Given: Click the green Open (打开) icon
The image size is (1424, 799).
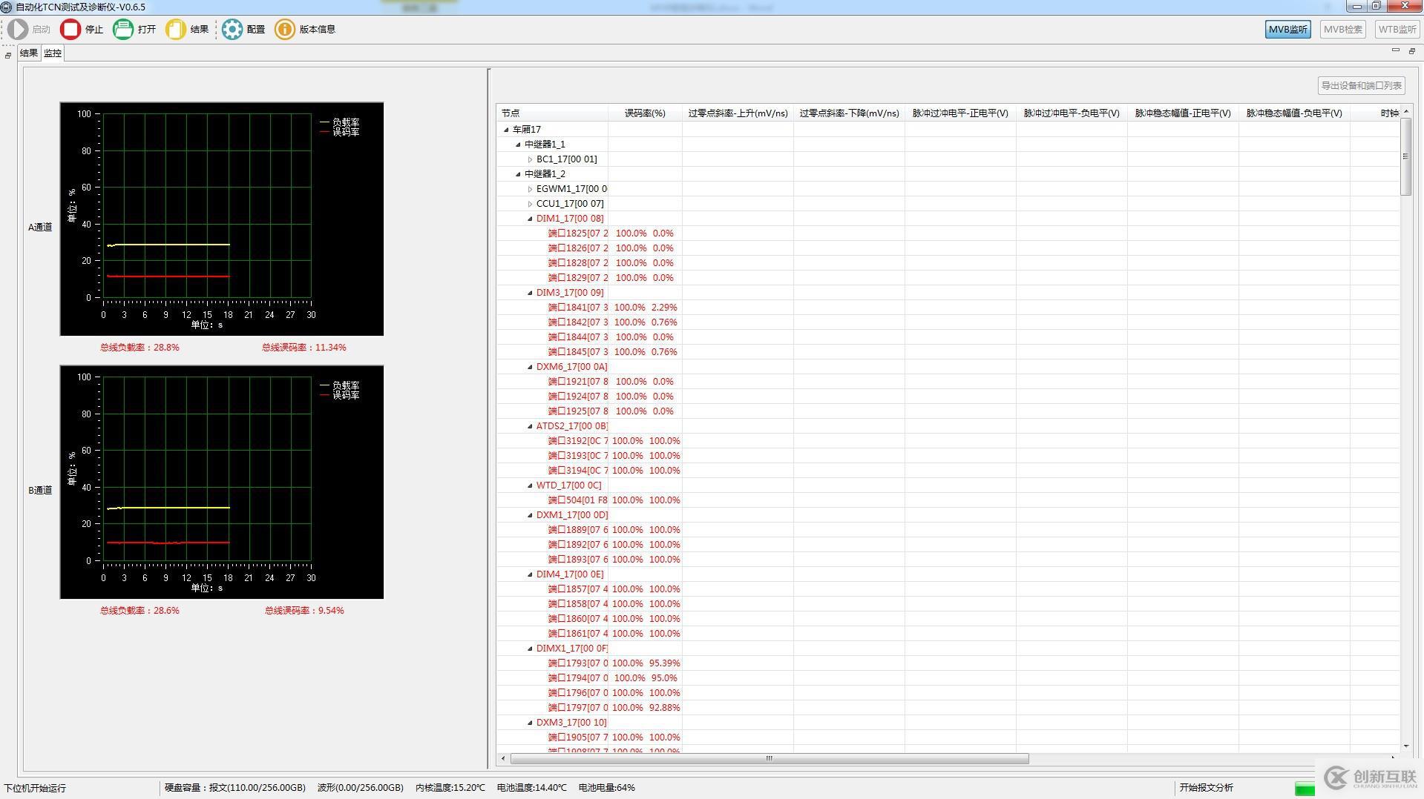Looking at the screenshot, I should [123, 30].
